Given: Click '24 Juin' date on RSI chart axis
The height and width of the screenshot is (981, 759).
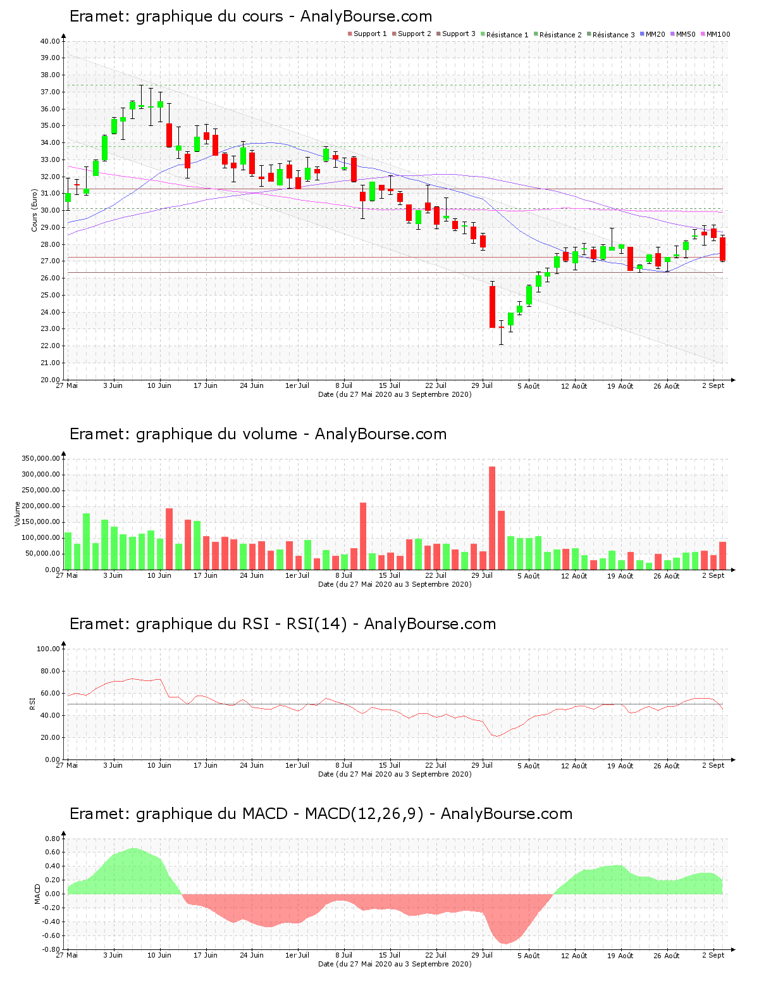Looking at the screenshot, I should pyautogui.click(x=252, y=765).
